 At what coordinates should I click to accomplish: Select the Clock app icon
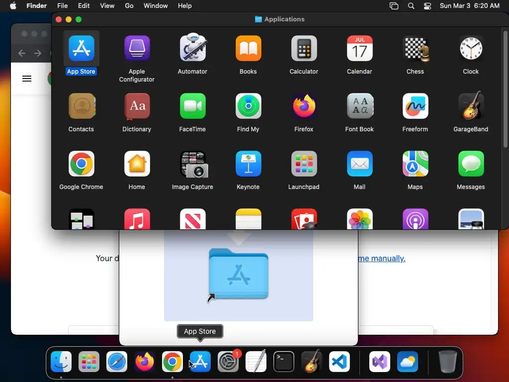(x=471, y=48)
